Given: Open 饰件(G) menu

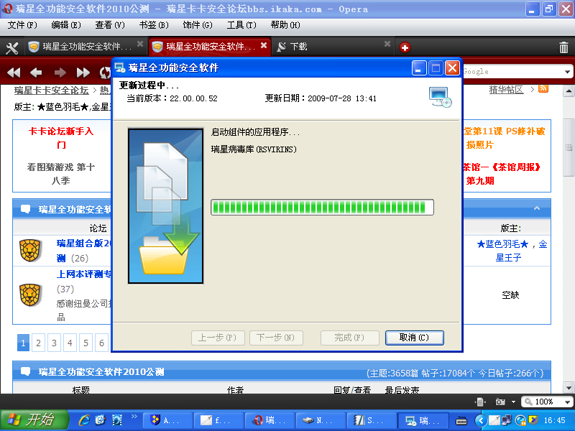Looking at the screenshot, I should [198, 25].
